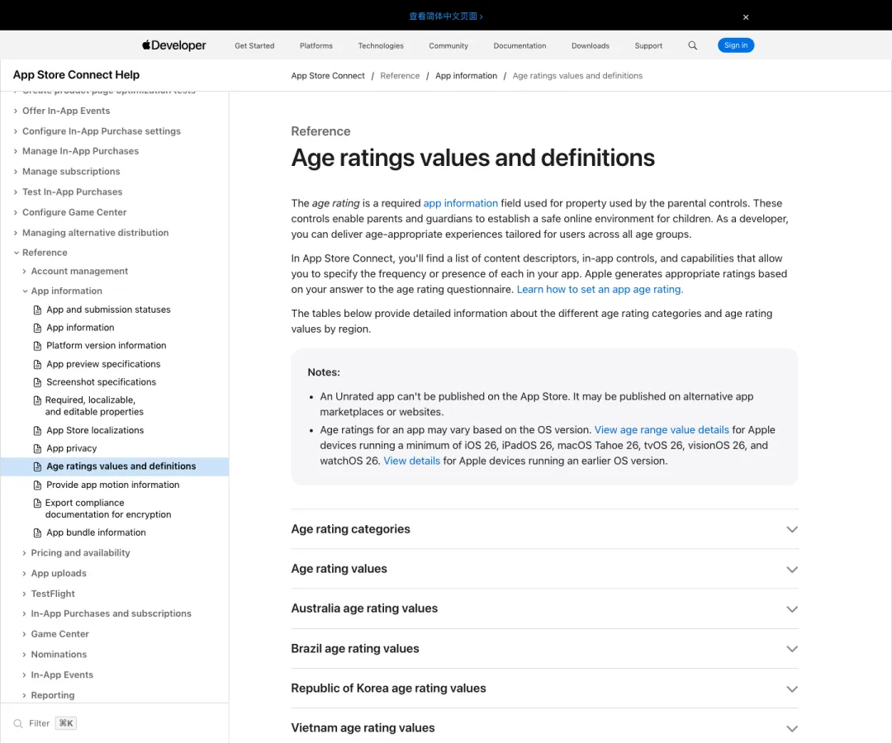The image size is (892, 743).
Task: Follow the app information link
Action: click(x=460, y=204)
